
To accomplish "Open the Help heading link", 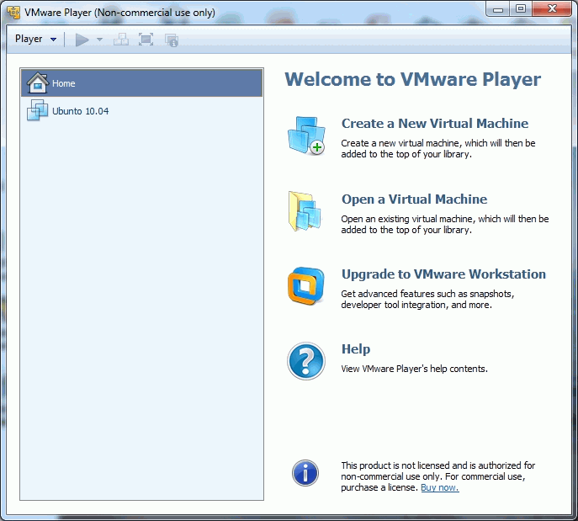I will tap(356, 348).
